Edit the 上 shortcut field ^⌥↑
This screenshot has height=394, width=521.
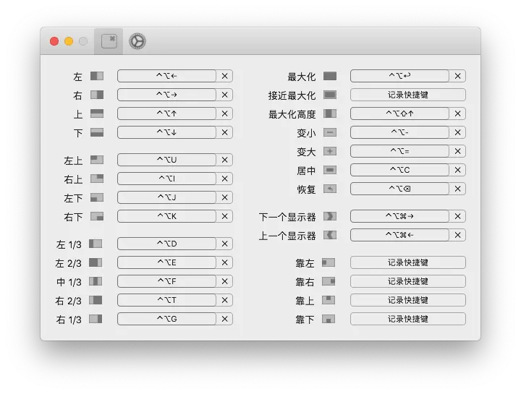(166, 114)
